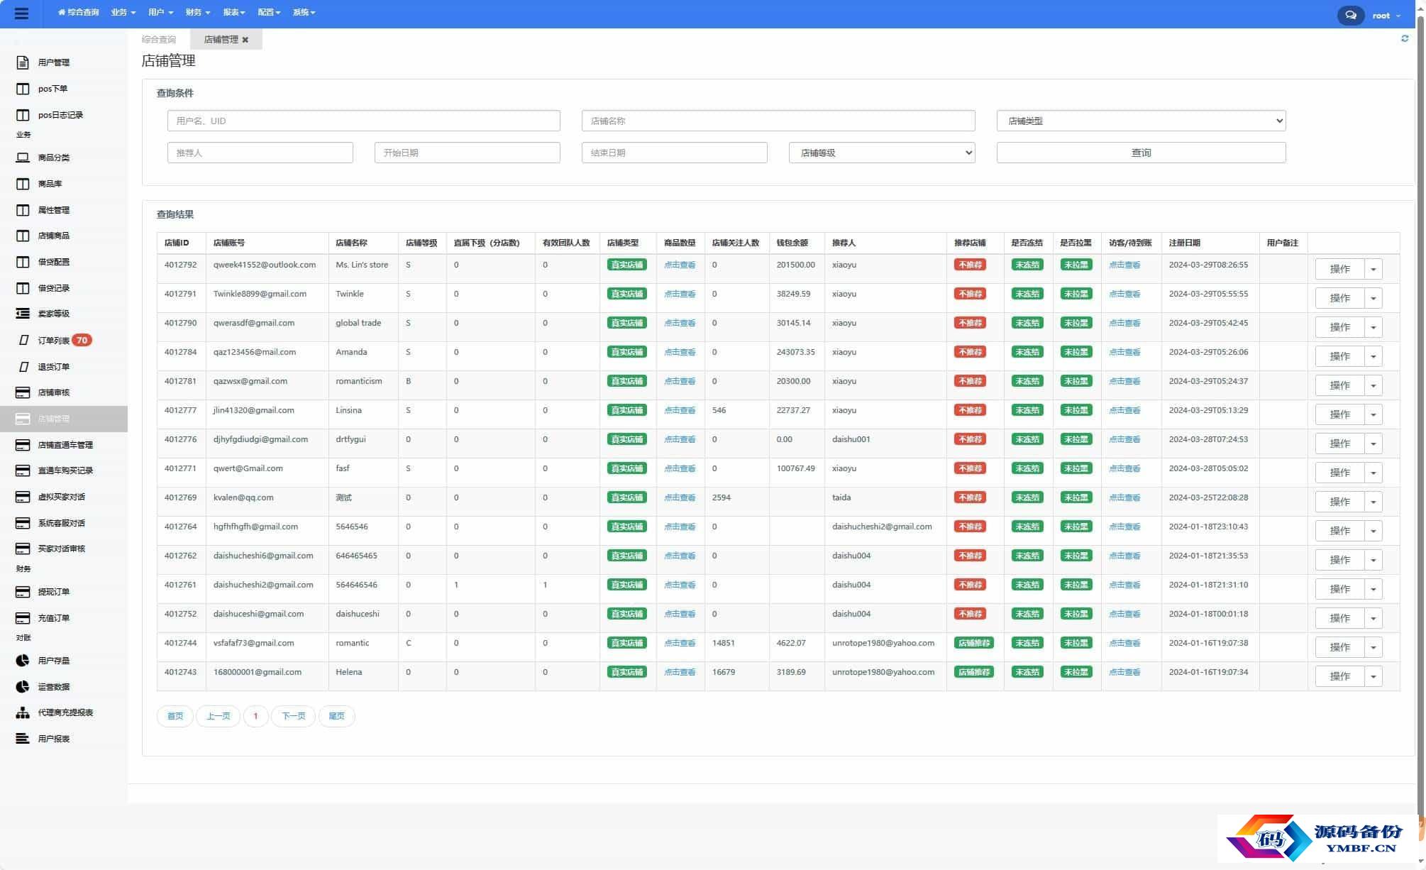Click the 用户管理 document icon in sidebar
The height and width of the screenshot is (870, 1426).
[23, 62]
